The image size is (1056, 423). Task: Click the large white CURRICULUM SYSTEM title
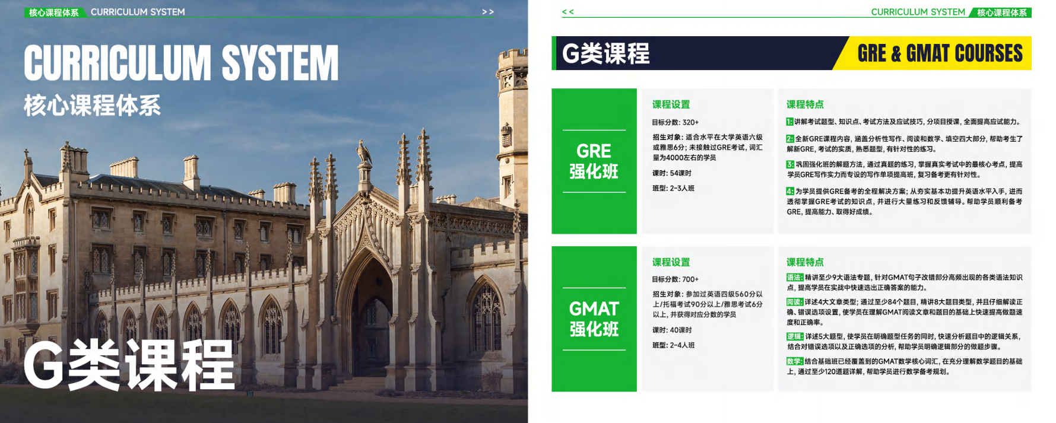181,63
